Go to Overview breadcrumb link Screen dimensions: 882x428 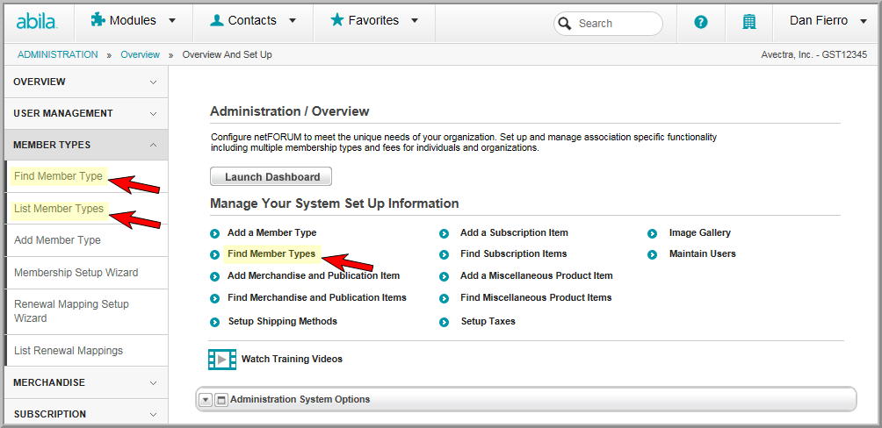(140, 54)
